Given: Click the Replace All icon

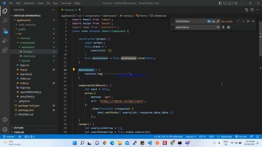Looking at the screenshot, I should point(228,27).
